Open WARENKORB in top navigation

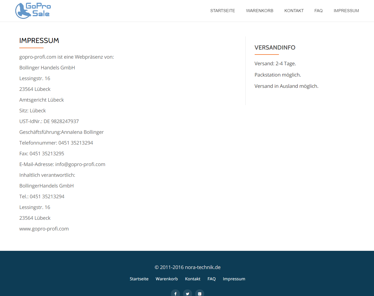click(x=260, y=11)
